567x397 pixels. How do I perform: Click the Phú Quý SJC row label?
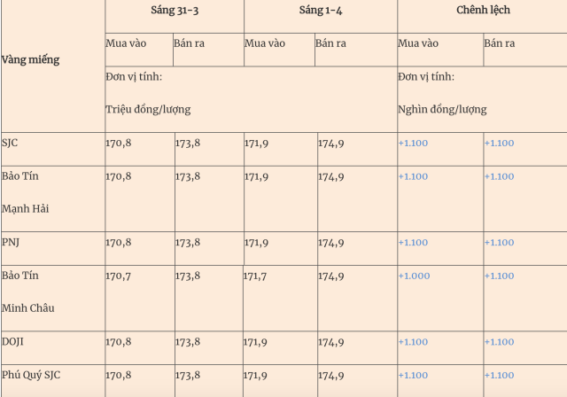point(31,375)
